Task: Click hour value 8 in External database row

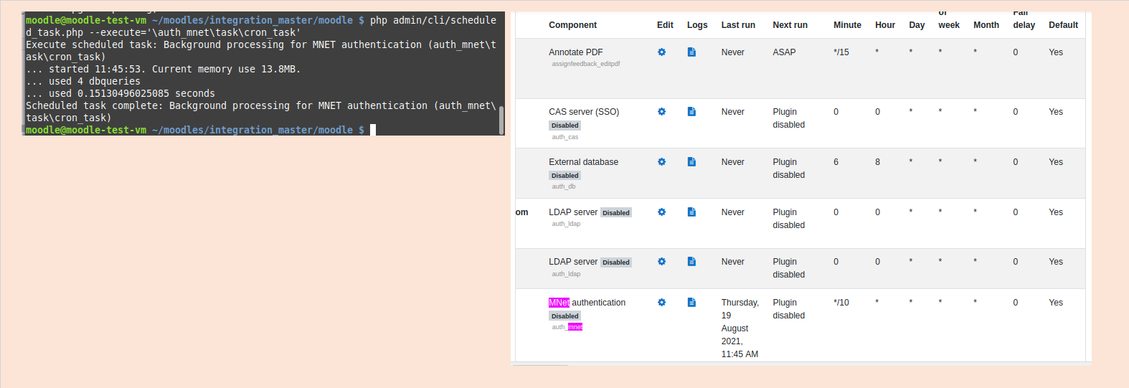Action: point(877,162)
